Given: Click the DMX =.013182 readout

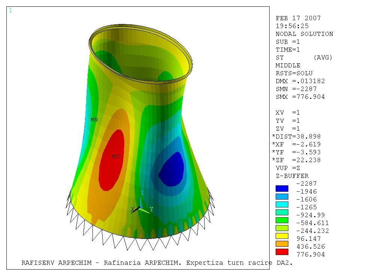Looking at the screenshot, I should (300, 81).
